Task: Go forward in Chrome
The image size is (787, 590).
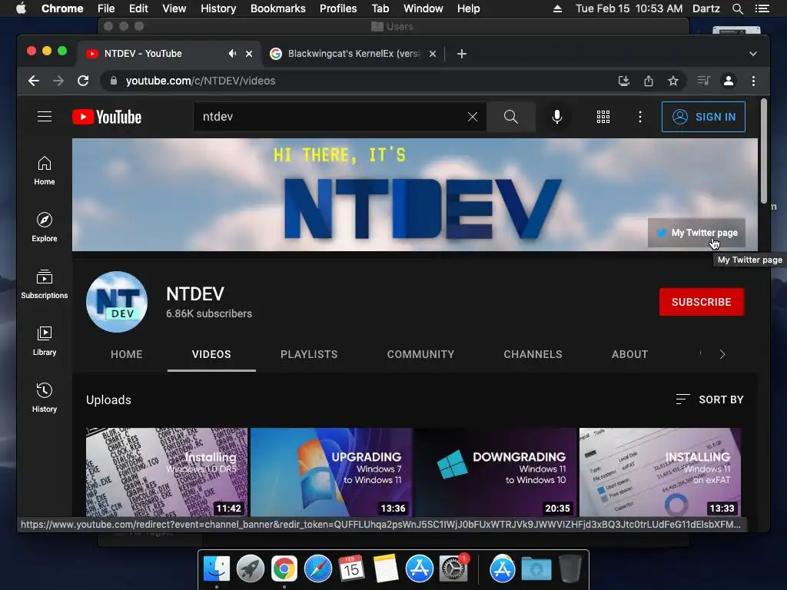Action: pyautogui.click(x=58, y=81)
